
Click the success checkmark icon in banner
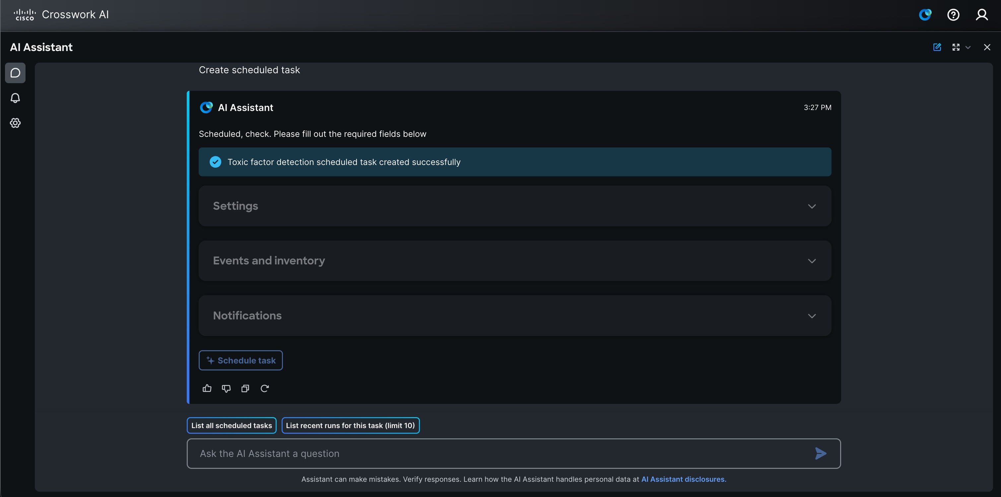tap(215, 162)
